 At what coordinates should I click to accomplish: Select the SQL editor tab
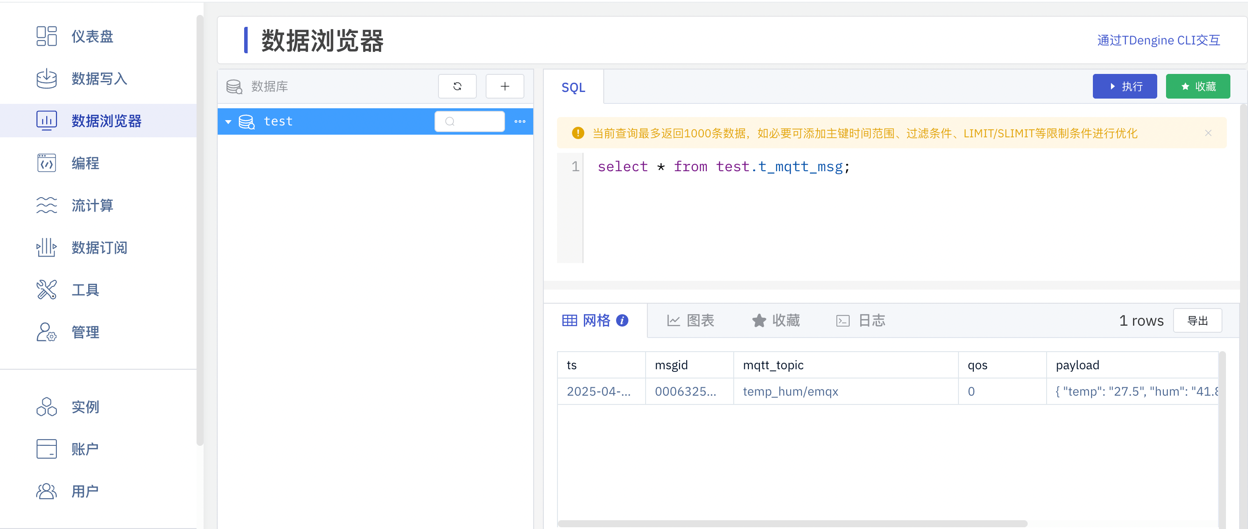573,87
